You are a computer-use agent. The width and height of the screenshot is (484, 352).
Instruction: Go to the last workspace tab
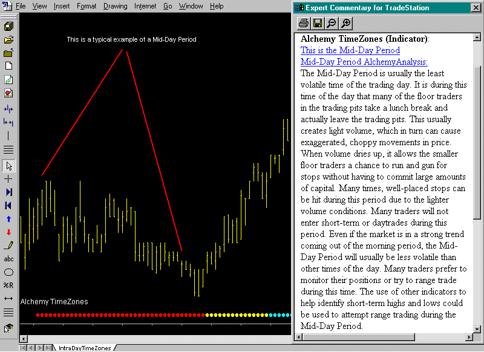click(48, 348)
